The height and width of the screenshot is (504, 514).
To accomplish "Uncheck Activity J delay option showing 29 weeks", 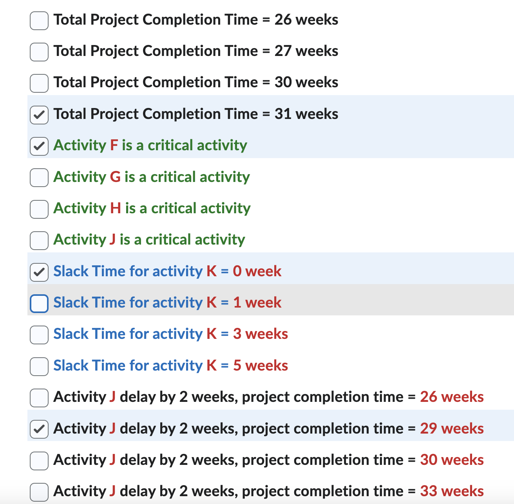I will coord(39,429).
